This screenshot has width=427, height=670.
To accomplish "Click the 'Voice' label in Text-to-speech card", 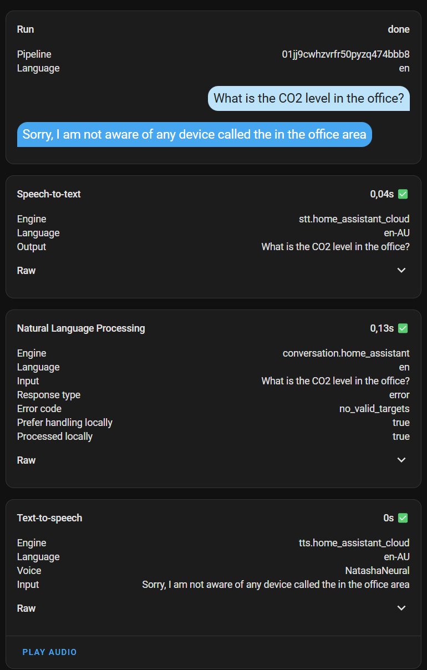I will pos(29,571).
